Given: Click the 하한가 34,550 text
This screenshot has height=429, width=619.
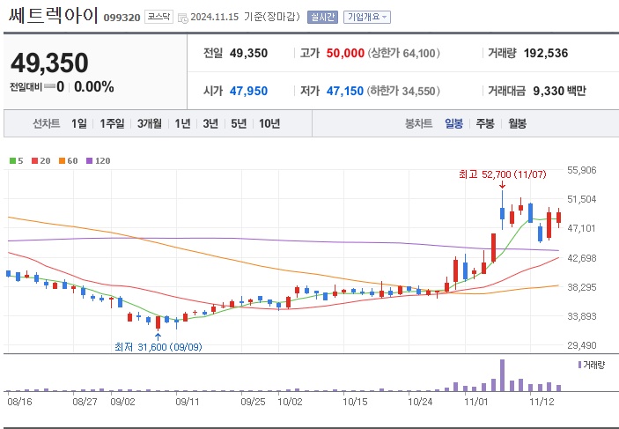Looking at the screenshot, I should tap(404, 91).
